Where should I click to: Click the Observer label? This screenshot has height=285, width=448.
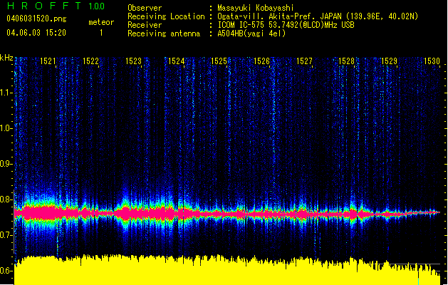tap(145, 8)
